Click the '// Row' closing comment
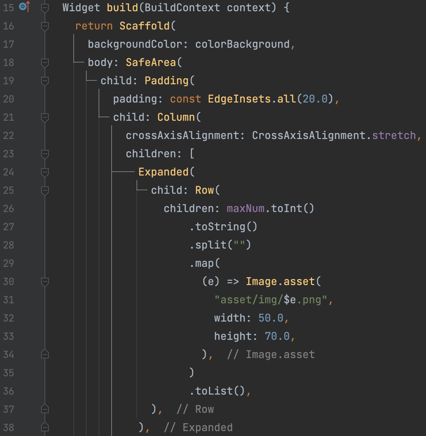 point(195,409)
